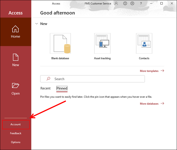This screenshot has width=177, height=150.
Task: Click the More databases arrow
Action: (x=162, y=103)
